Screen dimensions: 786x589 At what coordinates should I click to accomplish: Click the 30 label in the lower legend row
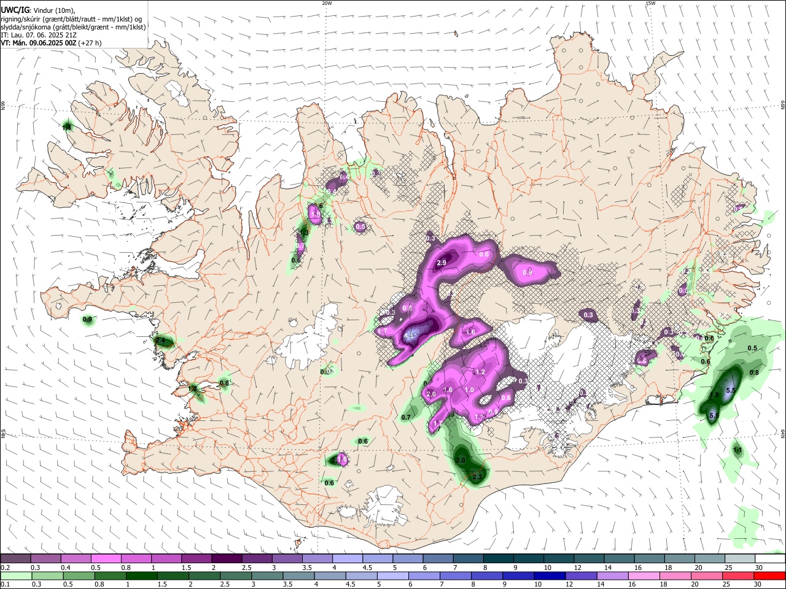coord(757,585)
